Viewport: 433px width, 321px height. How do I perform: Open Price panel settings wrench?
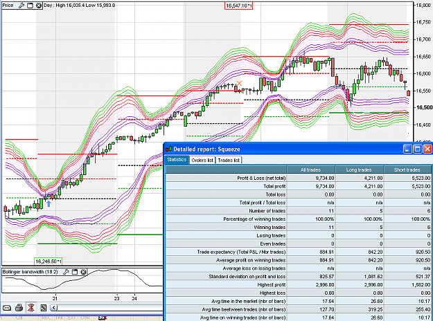(21, 6)
